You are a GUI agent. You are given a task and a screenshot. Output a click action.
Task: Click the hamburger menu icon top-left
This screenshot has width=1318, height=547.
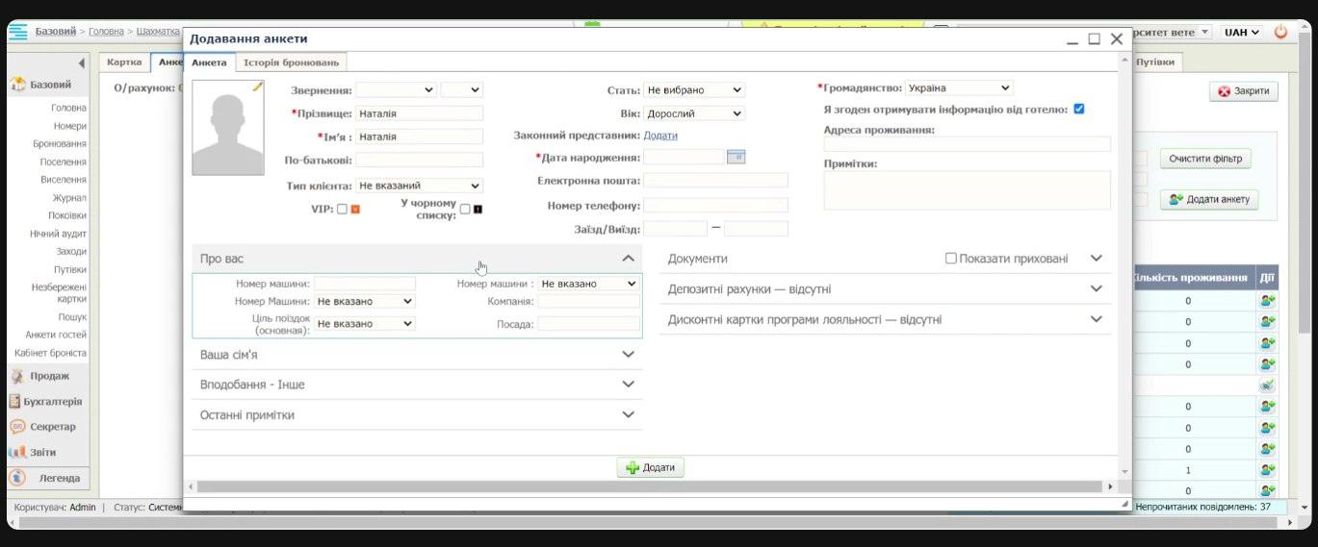pos(17,32)
